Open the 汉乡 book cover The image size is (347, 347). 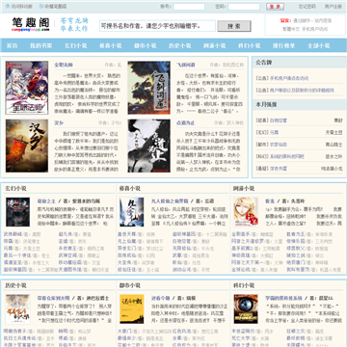point(27,146)
